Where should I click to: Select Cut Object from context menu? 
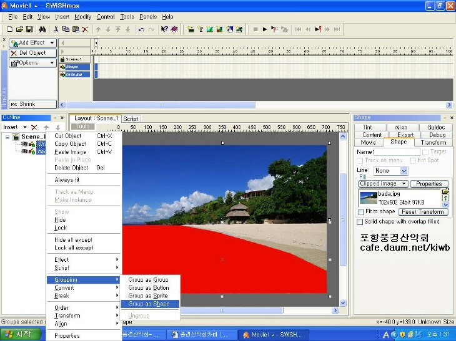point(84,136)
